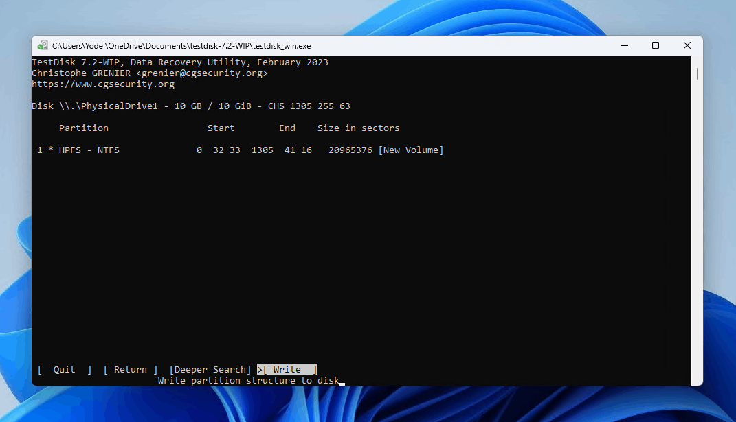Viewport: 736px width, 422px height.
Task: Click the window title path text
Action: pyautogui.click(x=181, y=46)
